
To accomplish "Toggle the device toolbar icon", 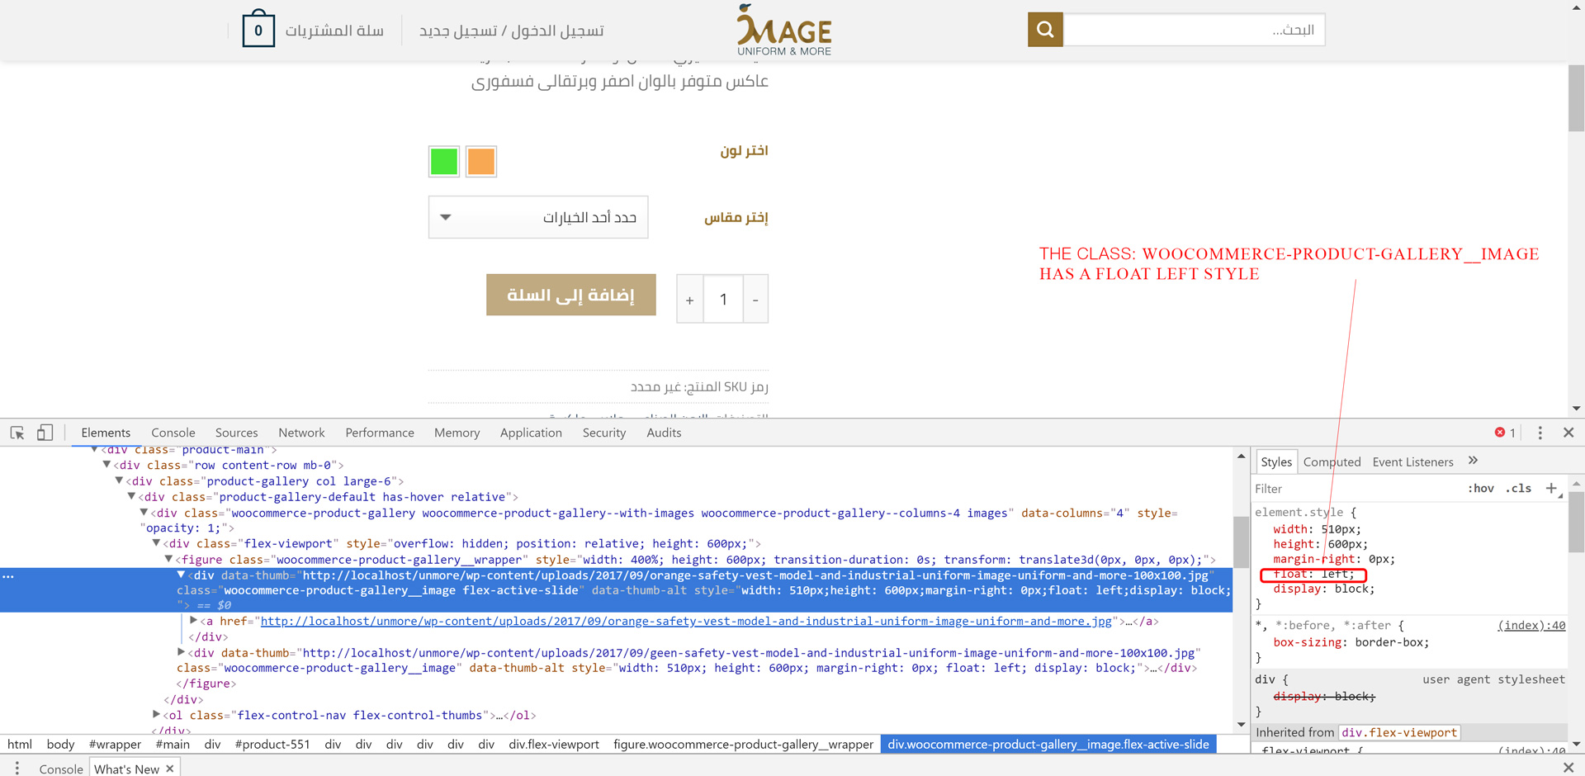I will 45,433.
